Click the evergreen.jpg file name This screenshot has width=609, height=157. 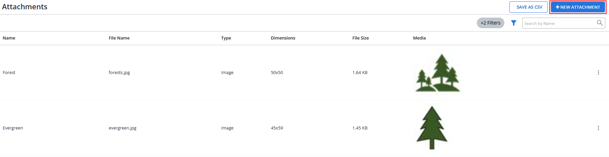pyautogui.click(x=123, y=128)
